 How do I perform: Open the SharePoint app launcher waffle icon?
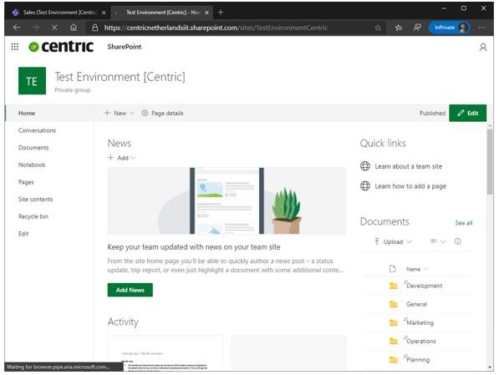pos(15,47)
